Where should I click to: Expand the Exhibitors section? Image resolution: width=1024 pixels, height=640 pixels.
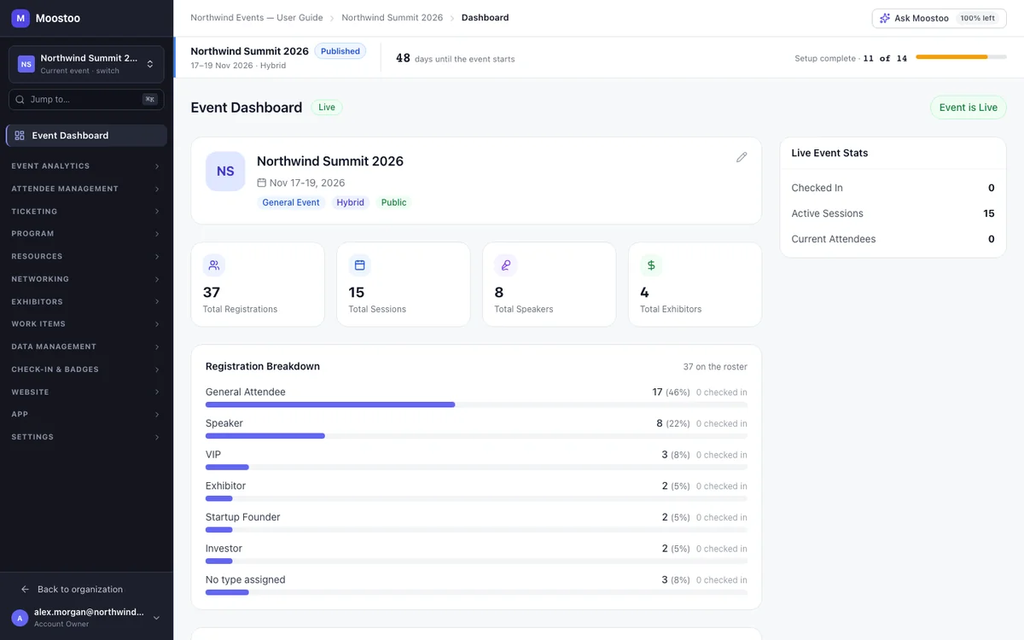click(x=86, y=302)
